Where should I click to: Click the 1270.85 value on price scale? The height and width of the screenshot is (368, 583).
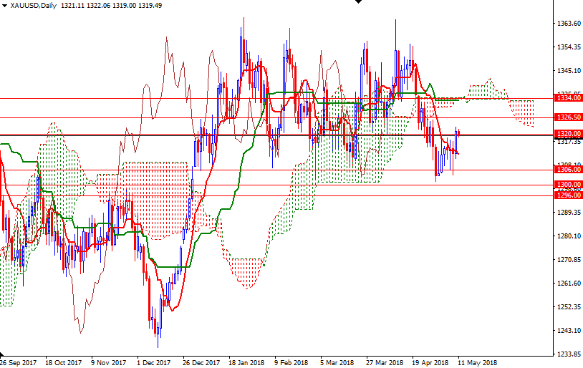pos(568,259)
